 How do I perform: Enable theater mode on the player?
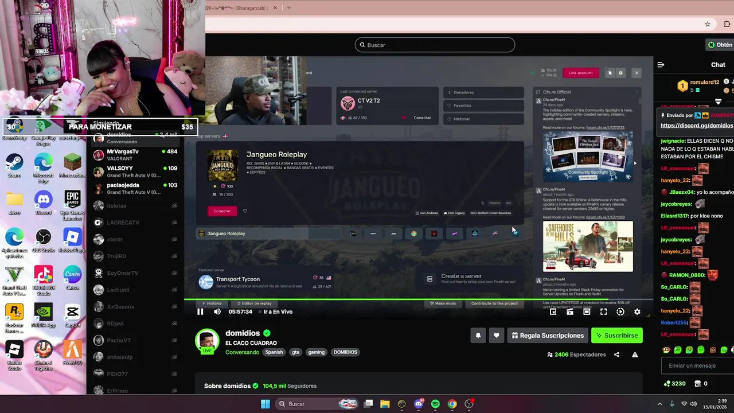pyautogui.click(x=587, y=311)
